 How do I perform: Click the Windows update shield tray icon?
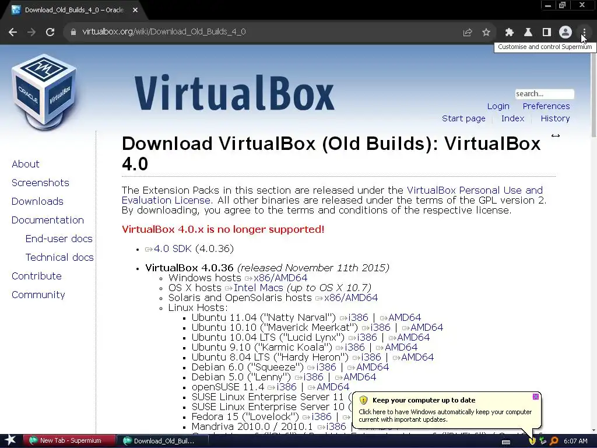pos(532,441)
